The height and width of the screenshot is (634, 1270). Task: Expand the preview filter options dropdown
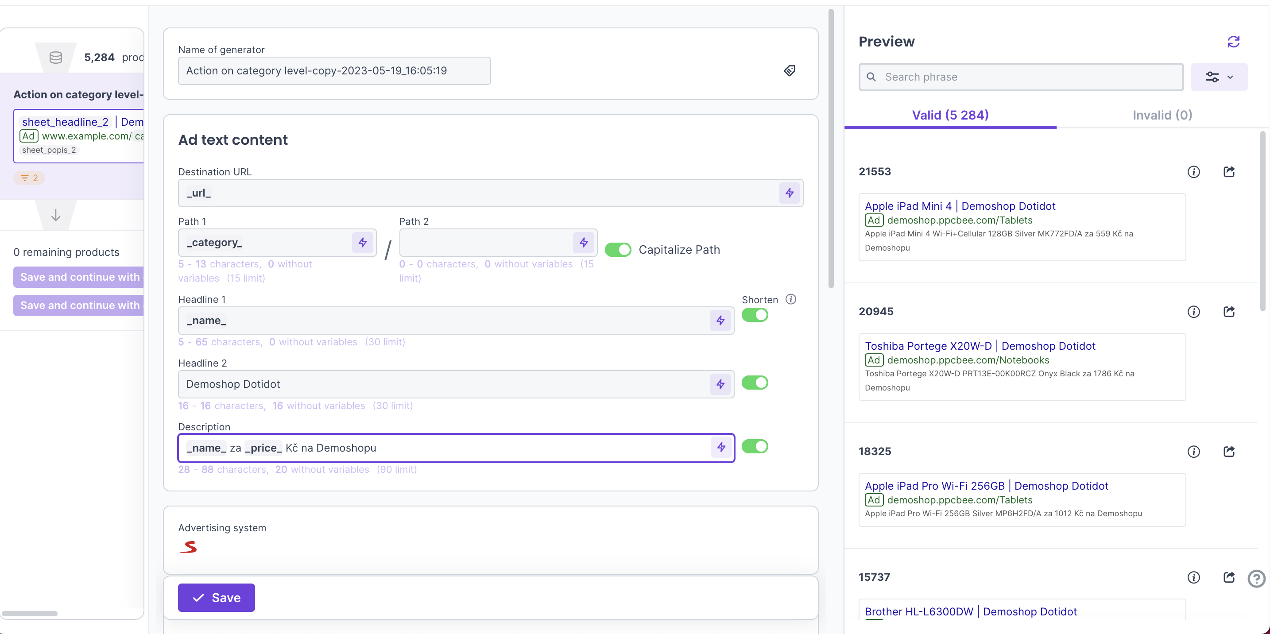[x=1219, y=77]
